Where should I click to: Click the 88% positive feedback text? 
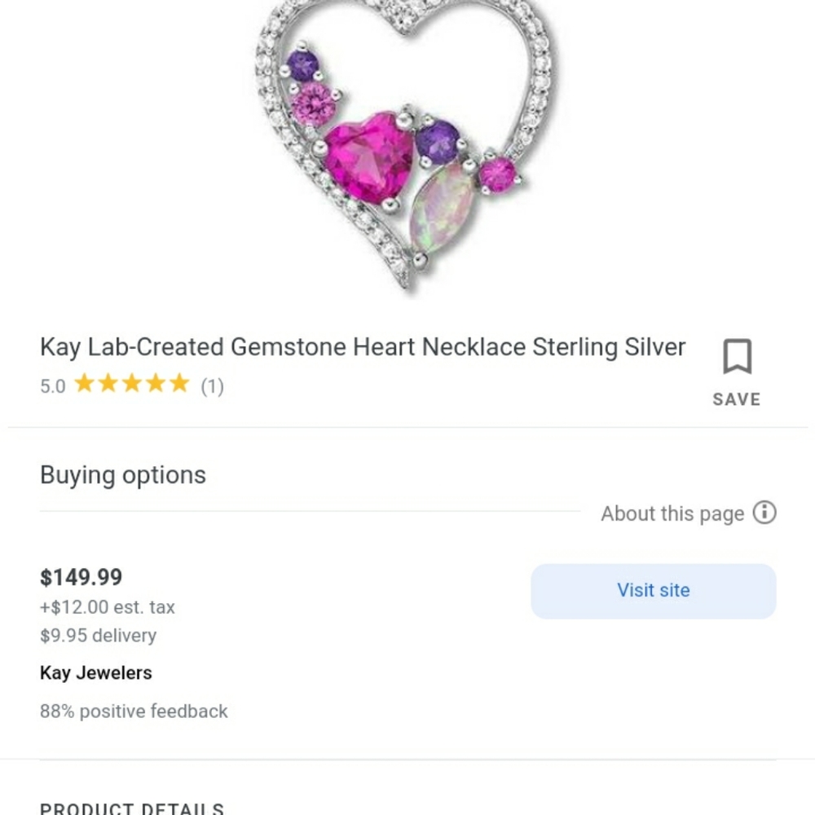(x=133, y=711)
